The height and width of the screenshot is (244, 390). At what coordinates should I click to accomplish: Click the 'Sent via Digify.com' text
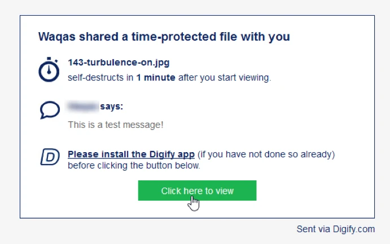335,229
